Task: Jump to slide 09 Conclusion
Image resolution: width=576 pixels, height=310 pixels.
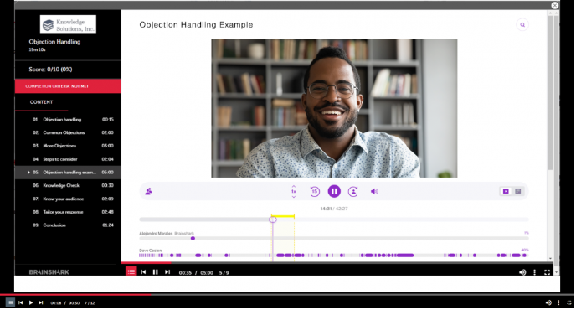Action: pyautogui.click(x=68, y=225)
